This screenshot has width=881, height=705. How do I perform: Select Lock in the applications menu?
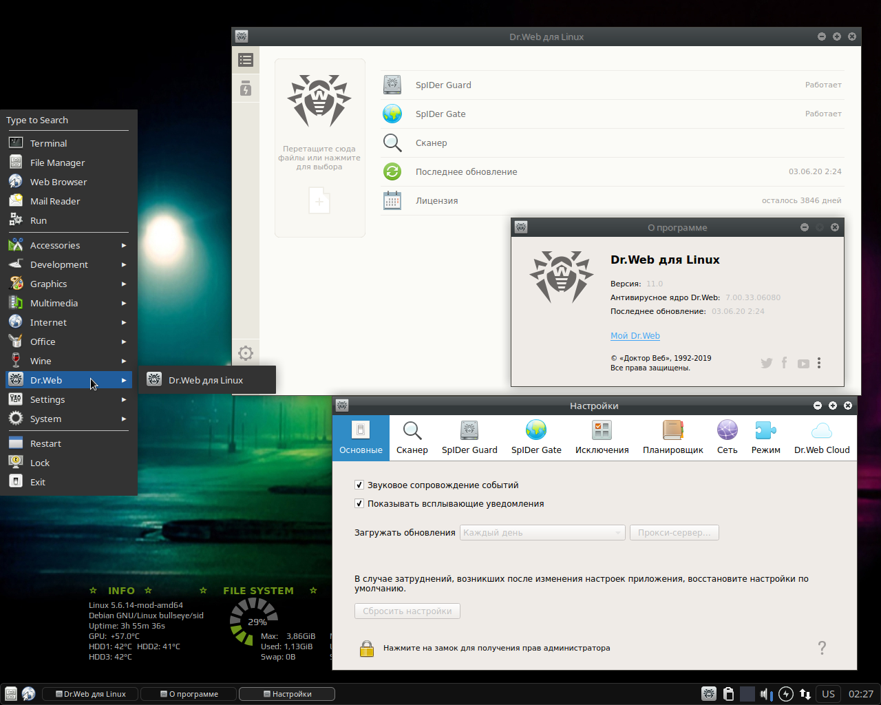click(x=68, y=463)
